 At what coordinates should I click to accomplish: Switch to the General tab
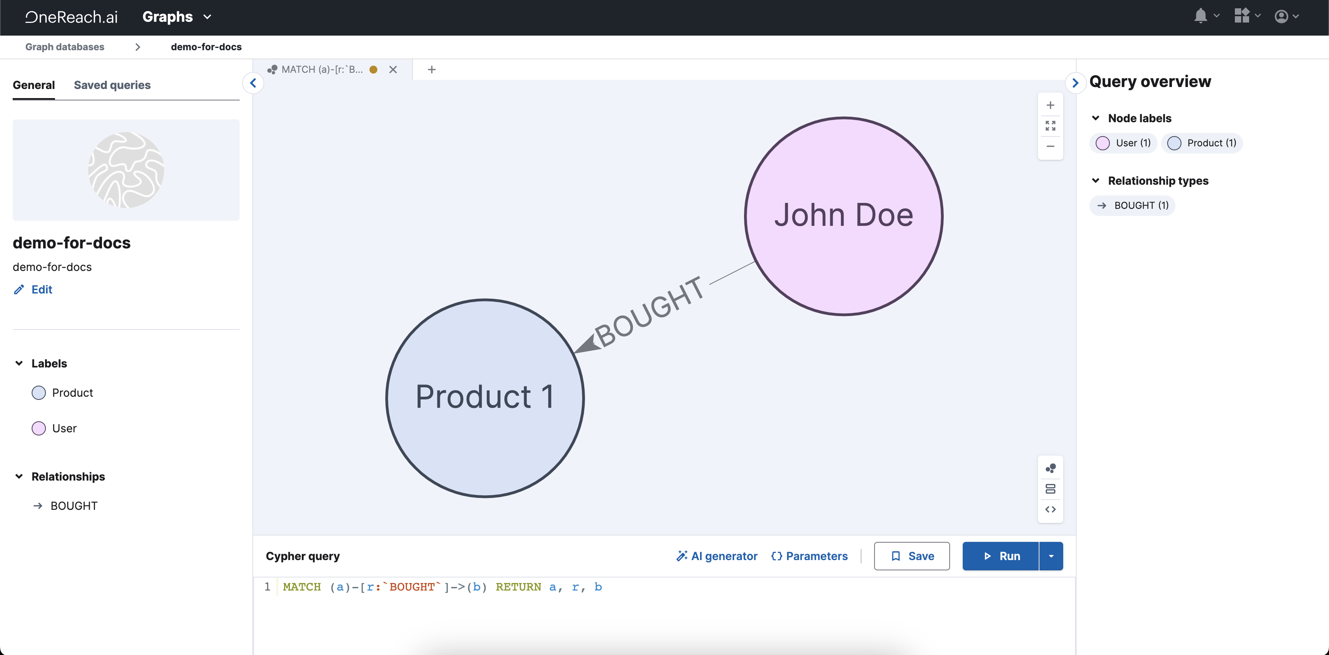point(34,85)
